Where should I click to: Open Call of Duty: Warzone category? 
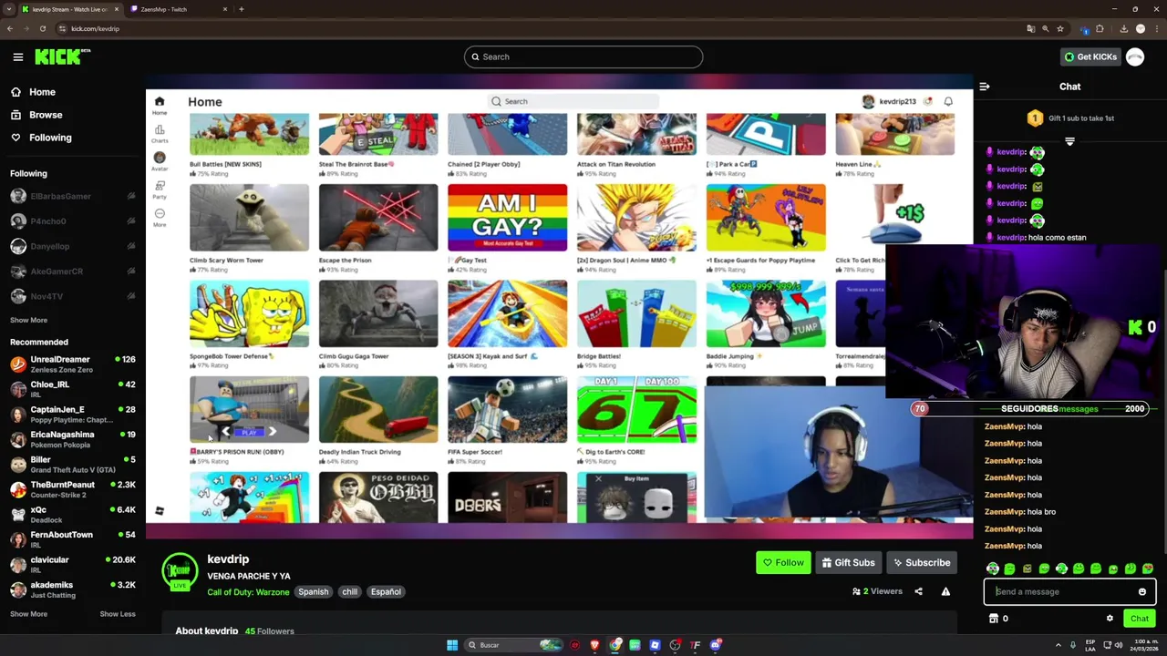click(248, 592)
